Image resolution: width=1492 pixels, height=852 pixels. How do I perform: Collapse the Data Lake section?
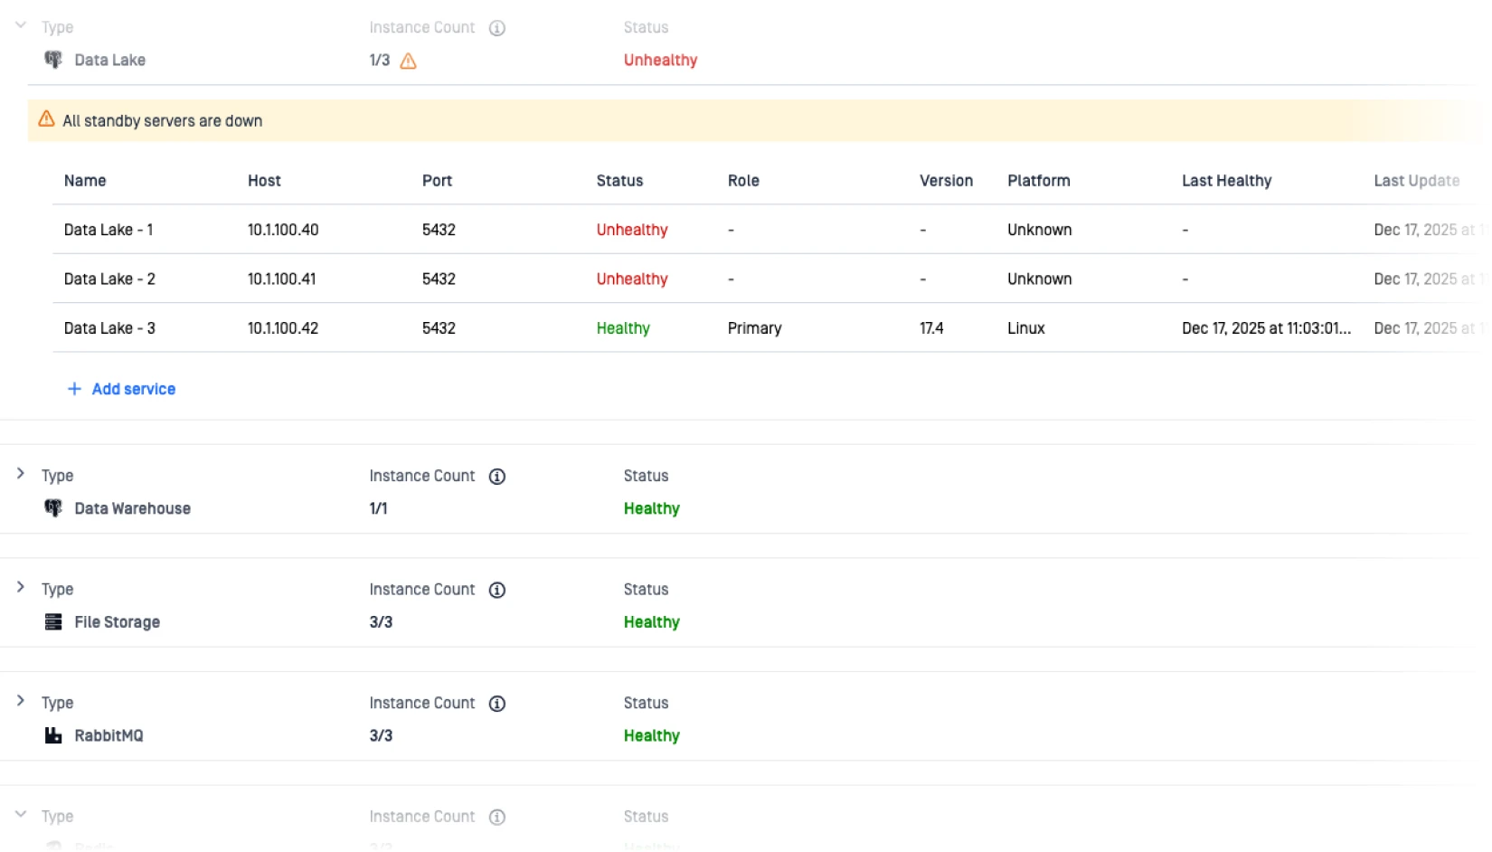pyautogui.click(x=21, y=25)
